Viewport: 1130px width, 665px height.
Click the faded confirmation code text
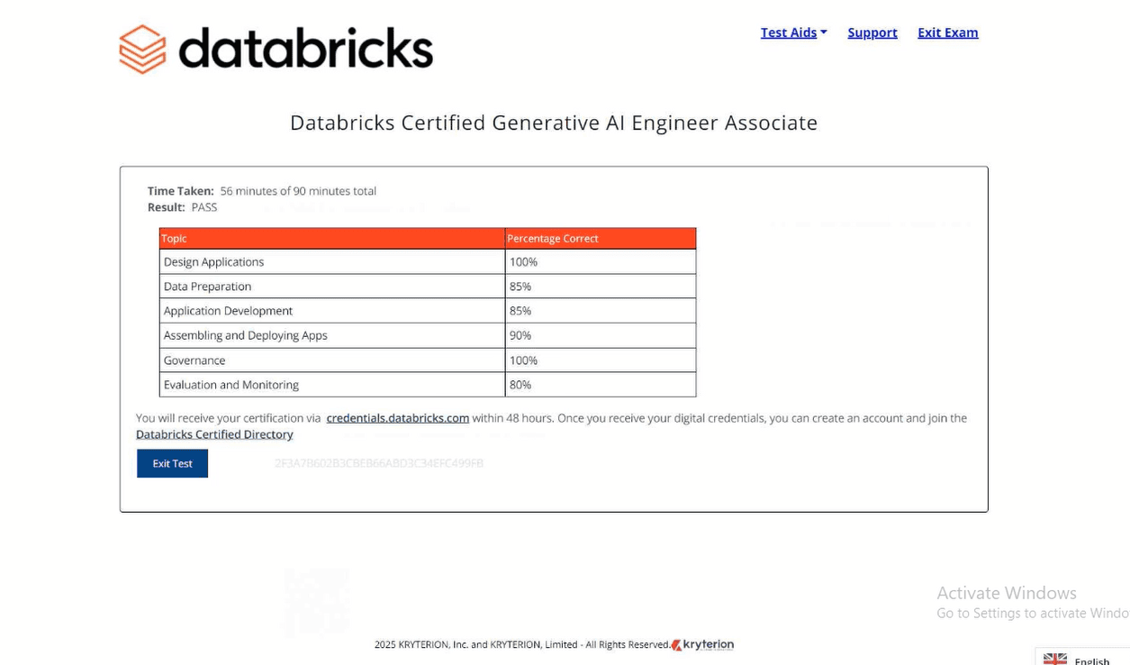click(378, 463)
